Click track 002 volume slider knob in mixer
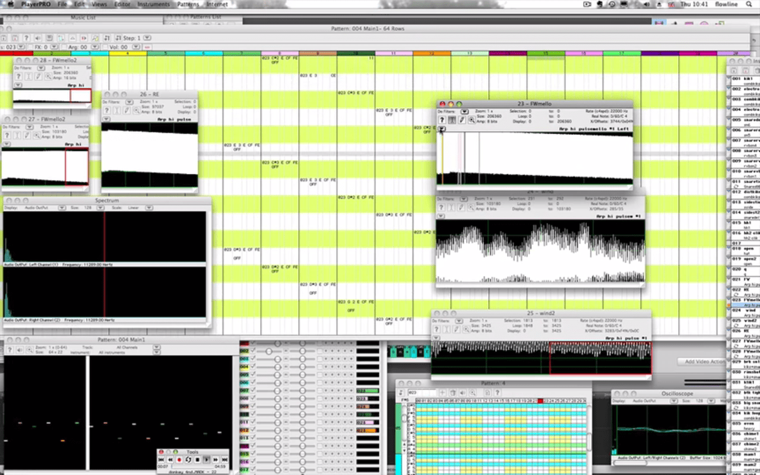 click(269, 351)
